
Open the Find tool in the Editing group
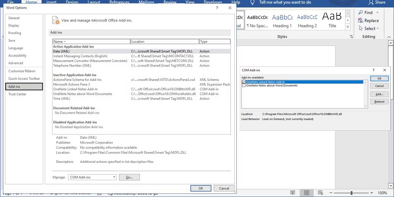tap(367, 12)
